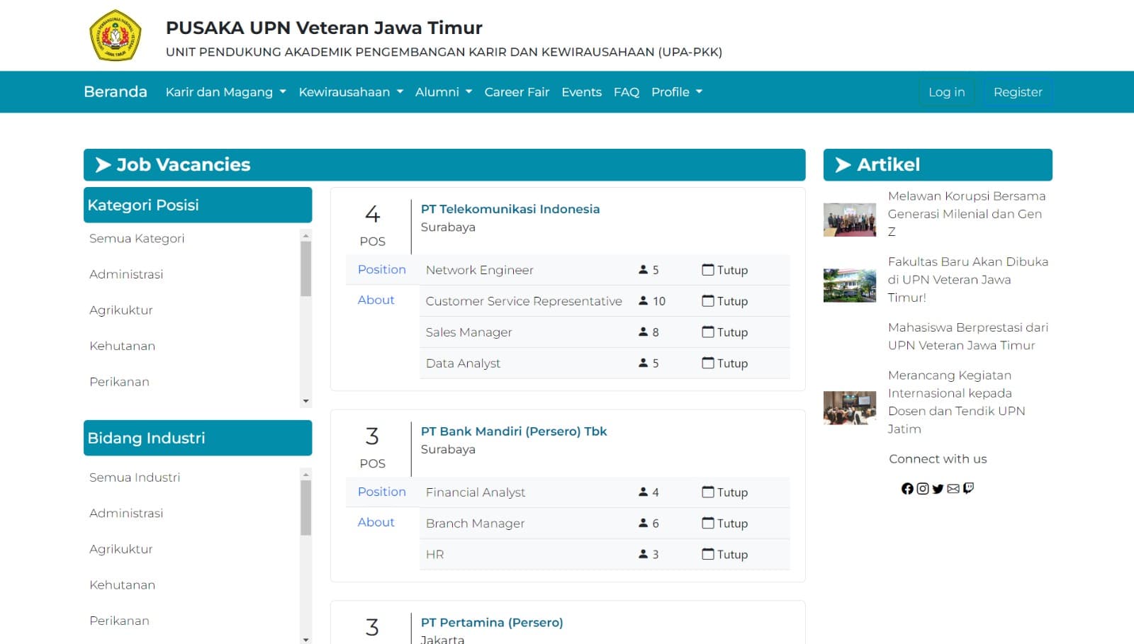Click the Log in button
The height and width of the screenshot is (644, 1134).
click(945, 91)
